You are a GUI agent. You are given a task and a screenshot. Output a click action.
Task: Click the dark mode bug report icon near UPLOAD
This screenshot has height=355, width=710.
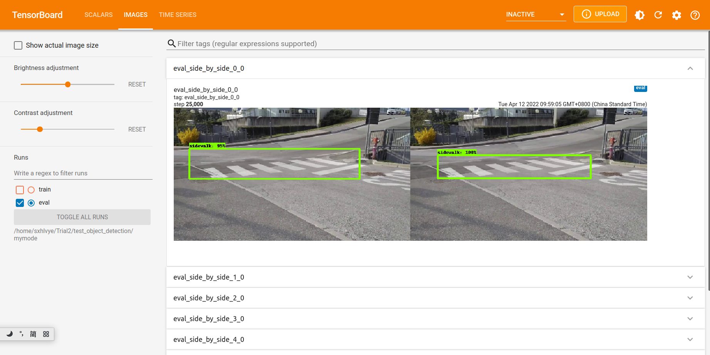640,15
